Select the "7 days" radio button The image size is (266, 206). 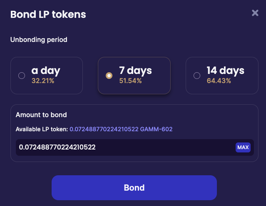(x=109, y=76)
